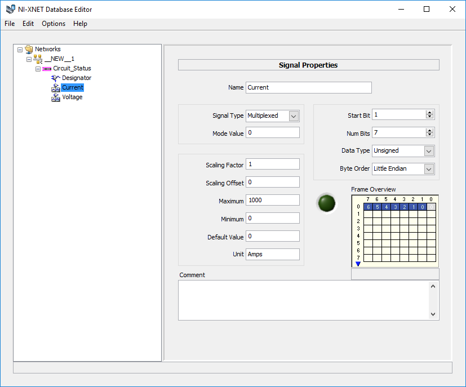Viewport: 466px width, 387px height.
Task: Decrement the Start Bit value
Action: (x=429, y=117)
